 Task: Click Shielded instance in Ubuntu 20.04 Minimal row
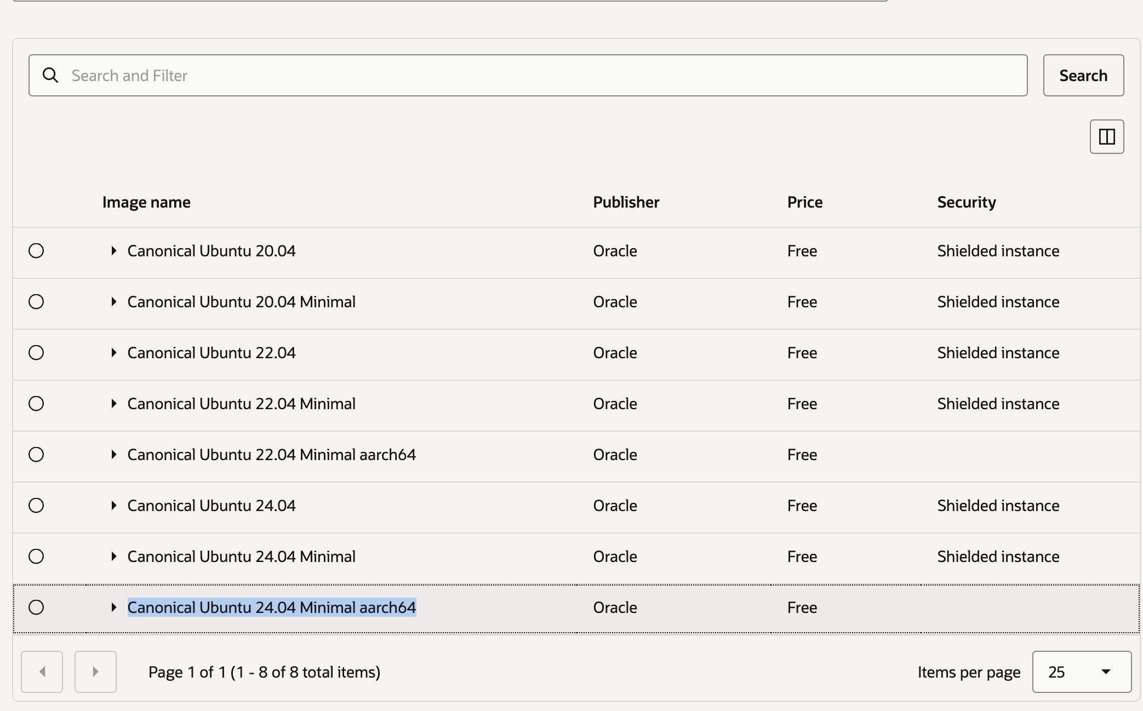(x=998, y=302)
